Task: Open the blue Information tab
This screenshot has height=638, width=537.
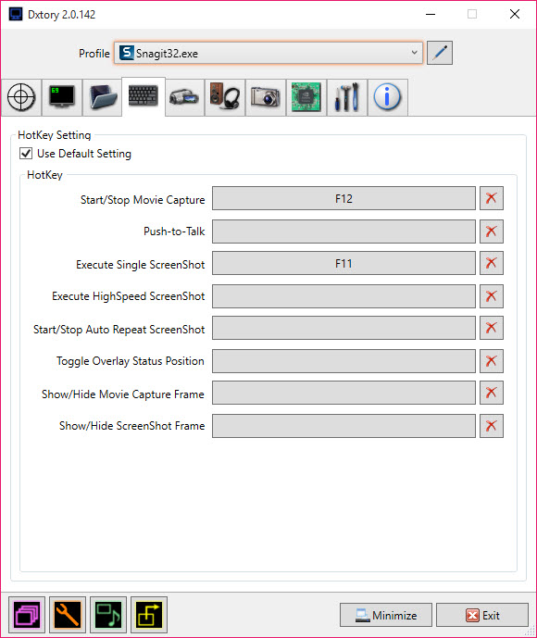Action: tap(387, 97)
